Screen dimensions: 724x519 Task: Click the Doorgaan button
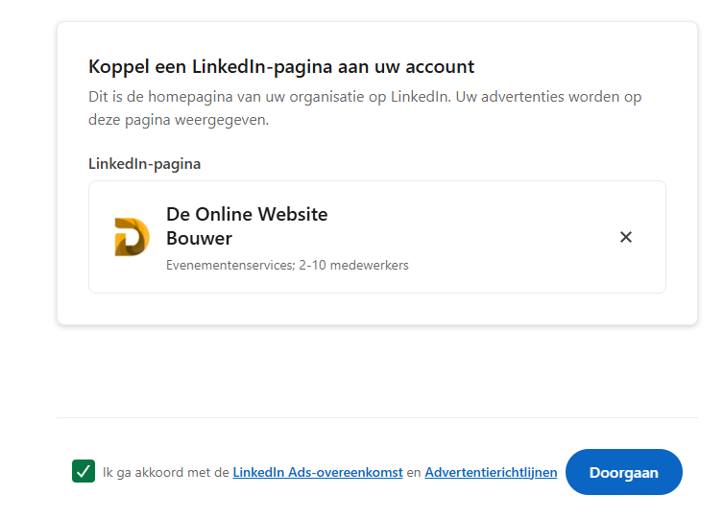(624, 472)
